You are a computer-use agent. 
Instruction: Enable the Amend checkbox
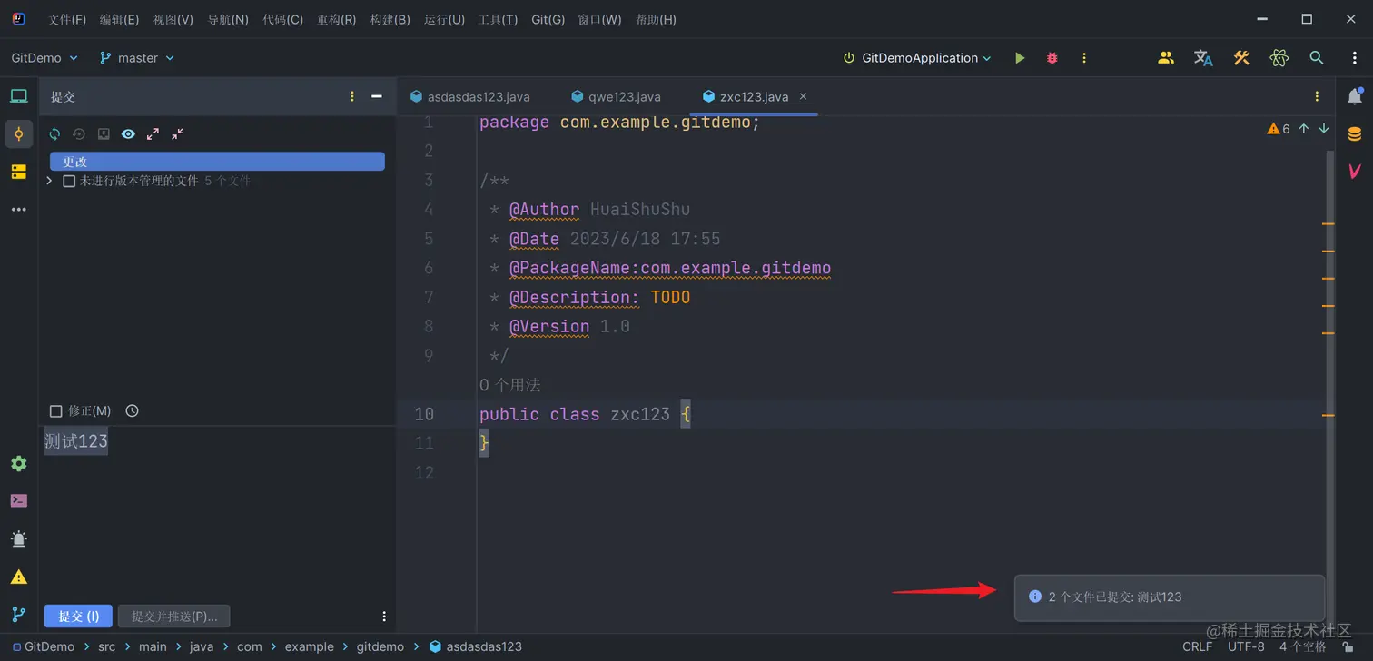click(56, 411)
